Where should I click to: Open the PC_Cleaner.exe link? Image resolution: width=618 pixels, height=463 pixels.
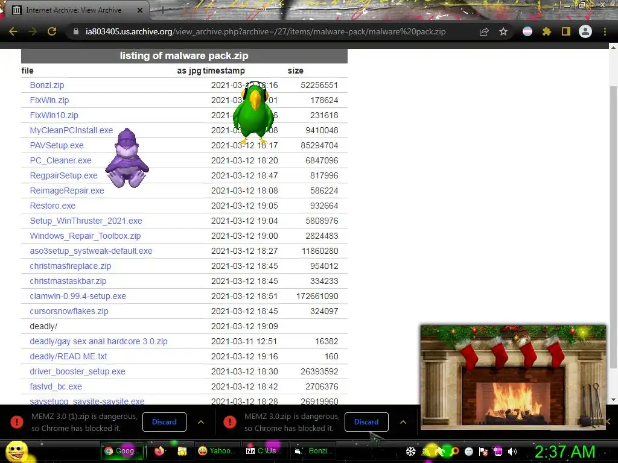61,160
